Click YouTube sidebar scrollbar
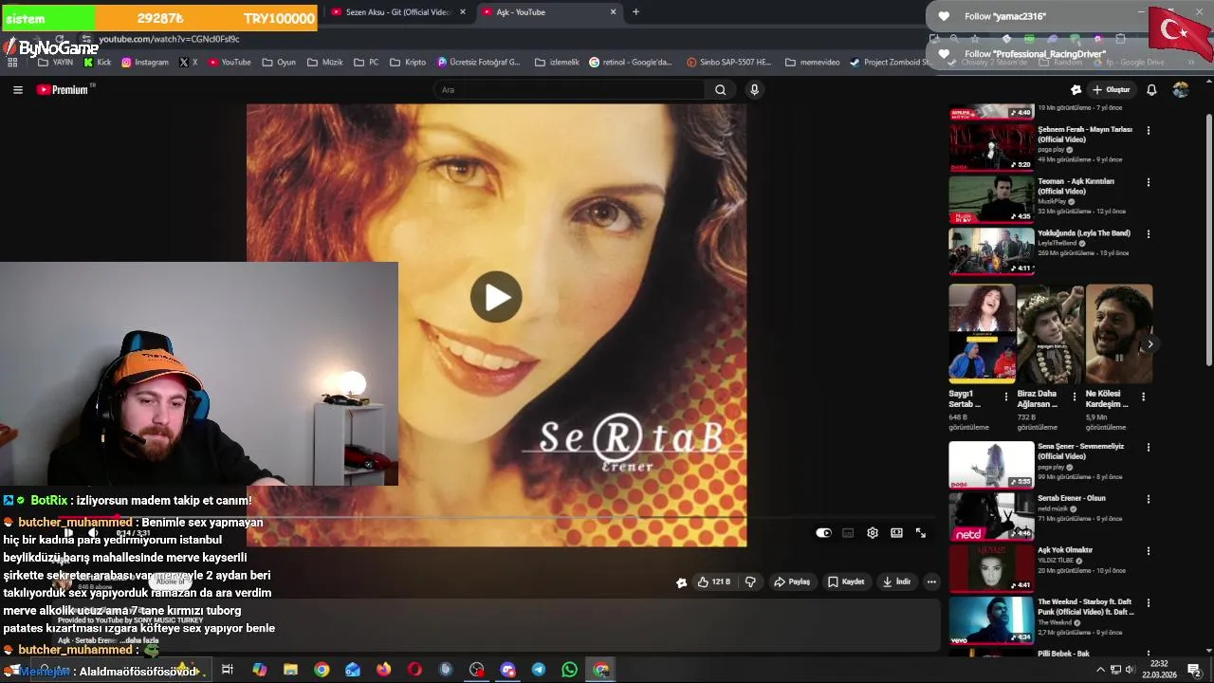Image resolution: width=1214 pixels, height=683 pixels. pyautogui.click(x=1209, y=240)
